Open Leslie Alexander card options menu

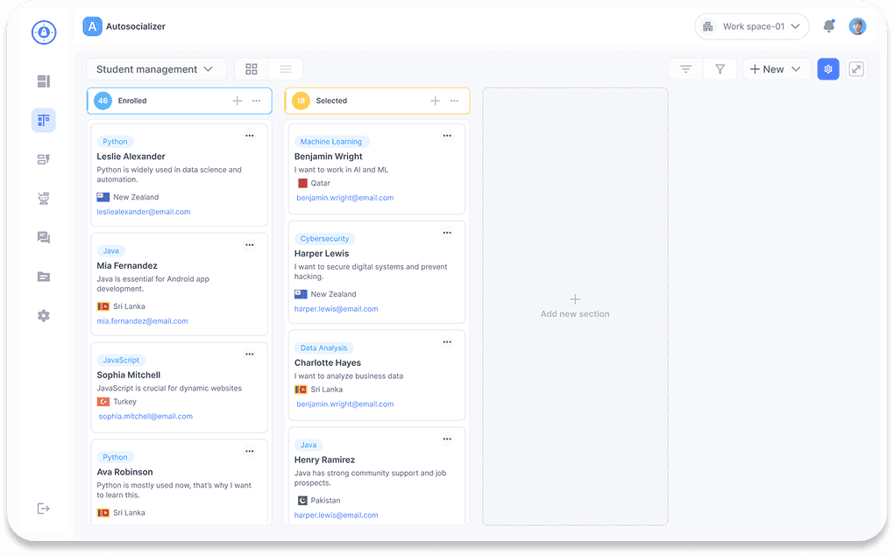click(x=250, y=136)
